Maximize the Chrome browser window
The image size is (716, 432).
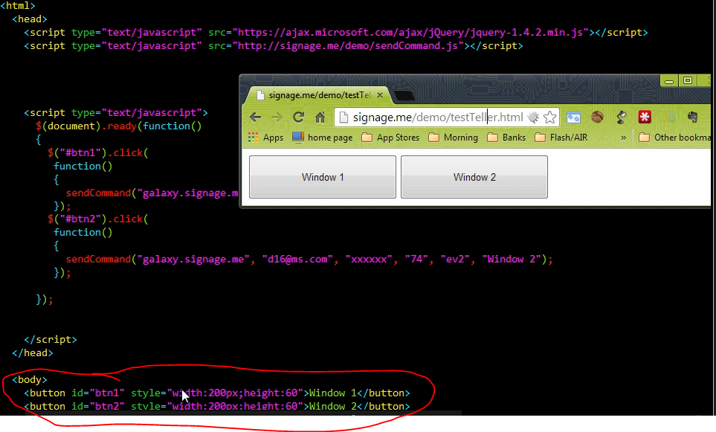pyautogui.click(x=688, y=81)
